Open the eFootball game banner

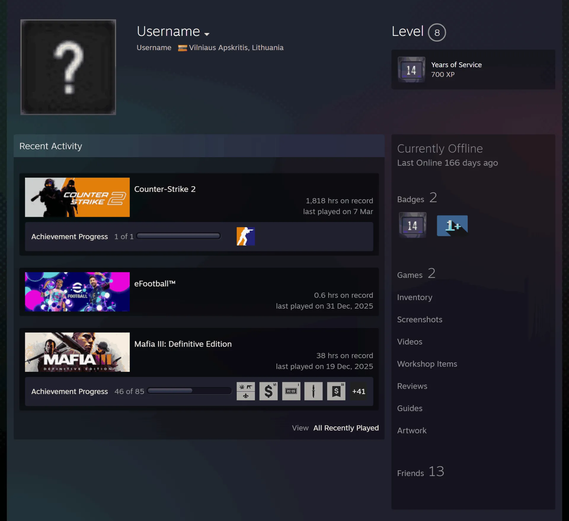tap(77, 292)
